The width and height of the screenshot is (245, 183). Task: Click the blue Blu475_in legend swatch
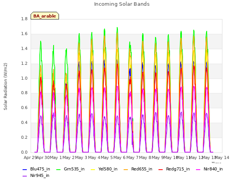tap(24, 169)
